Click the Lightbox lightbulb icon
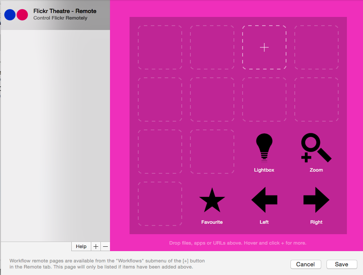This screenshot has height=275, width=363. click(264, 148)
